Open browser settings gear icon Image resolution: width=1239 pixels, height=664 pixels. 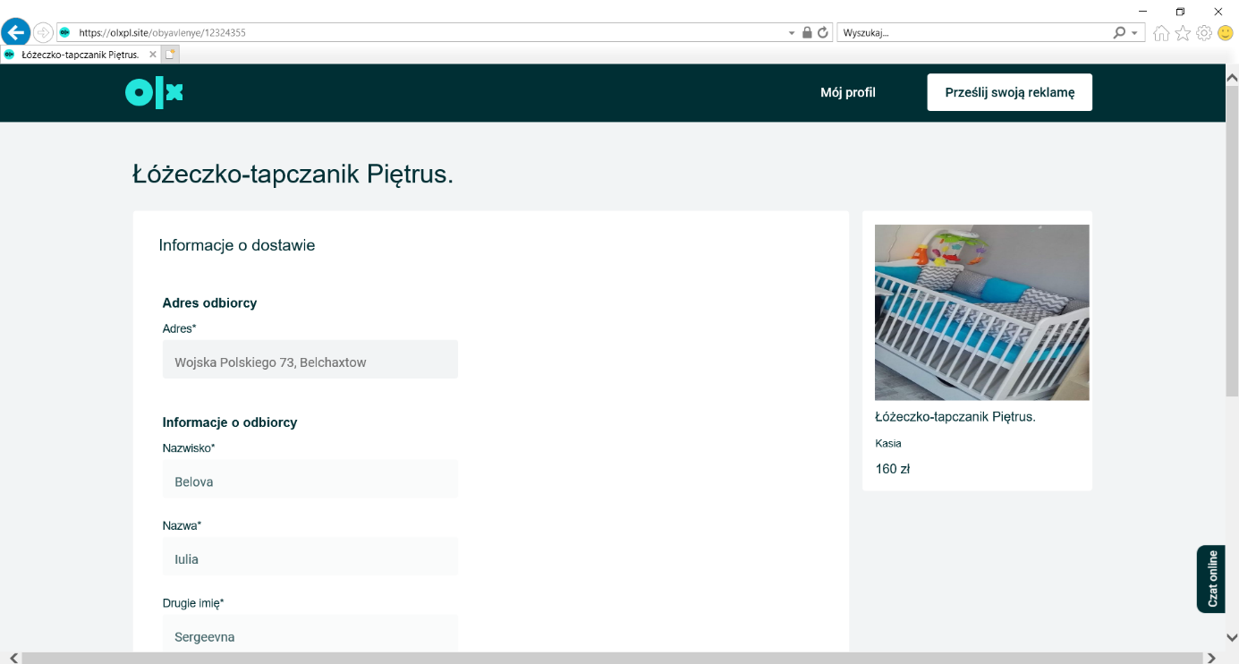click(1204, 33)
